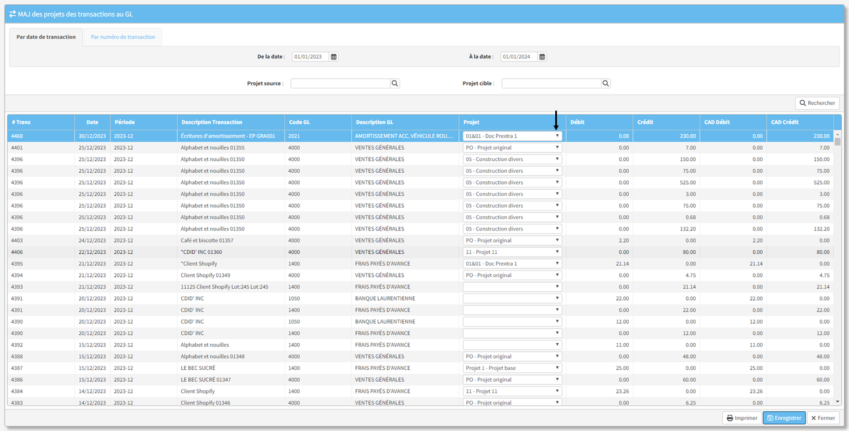Sort by the Projet column header
Screen dimensions: 849x431
click(x=513, y=122)
